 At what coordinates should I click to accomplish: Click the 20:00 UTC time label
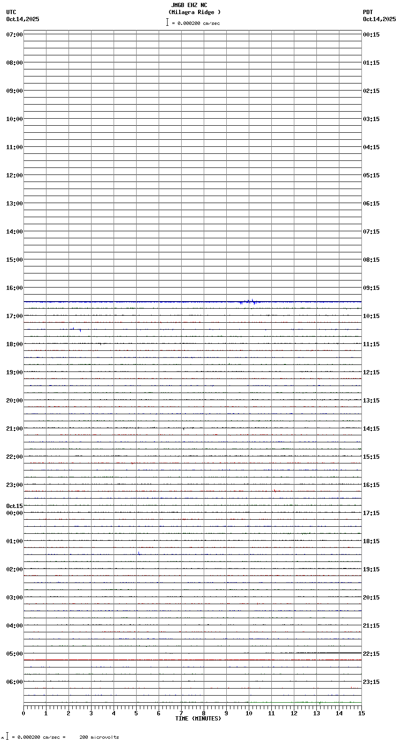15,401
